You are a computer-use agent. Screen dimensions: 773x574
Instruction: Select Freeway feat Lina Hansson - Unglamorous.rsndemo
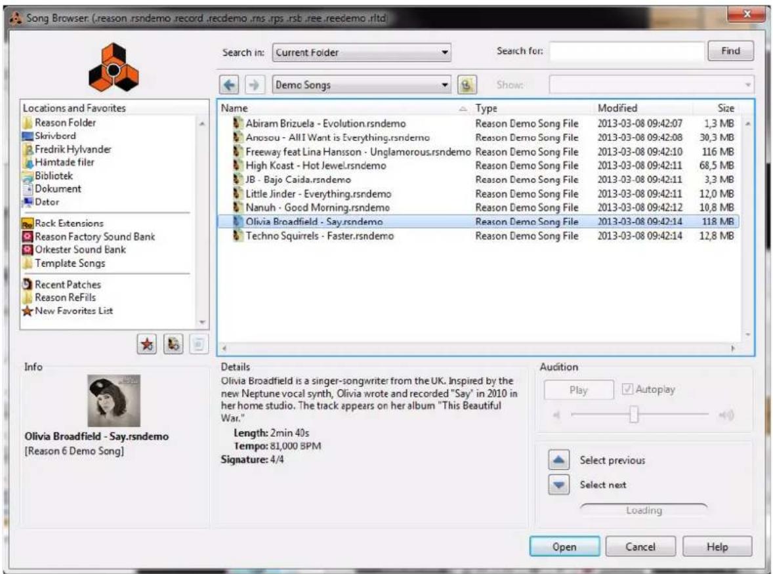pyautogui.click(x=358, y=152)
